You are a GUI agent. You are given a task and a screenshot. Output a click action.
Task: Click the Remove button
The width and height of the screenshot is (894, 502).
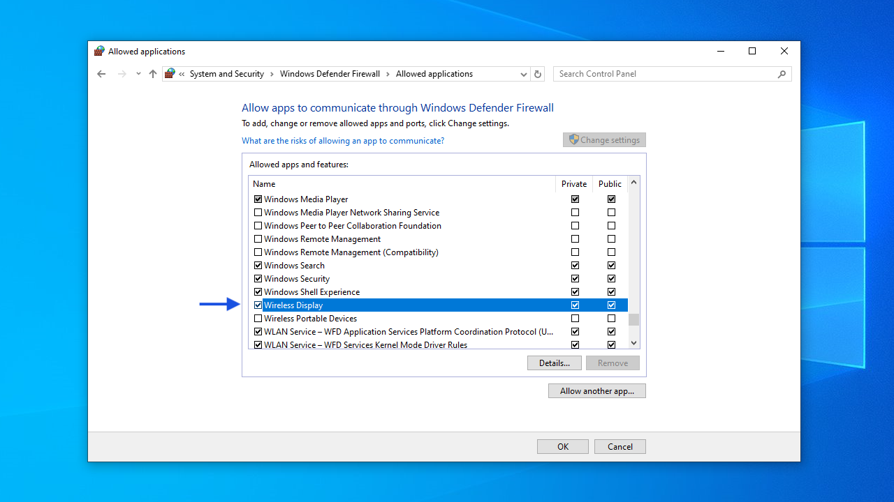(613, 363)
